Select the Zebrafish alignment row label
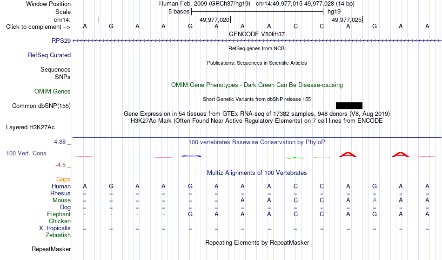The height and width of the screenshot is (260, 442). [58, 235]
